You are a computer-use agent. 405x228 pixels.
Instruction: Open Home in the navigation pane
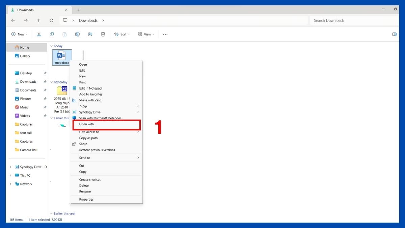point(27,48)
